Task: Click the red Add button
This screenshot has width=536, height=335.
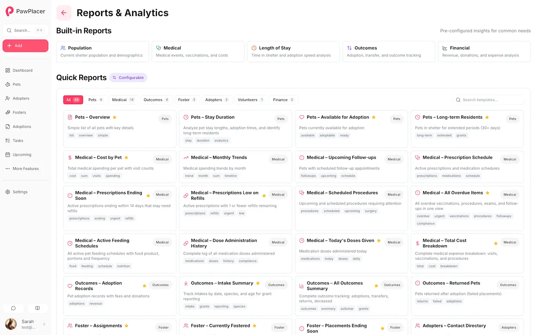Action: 25,45
